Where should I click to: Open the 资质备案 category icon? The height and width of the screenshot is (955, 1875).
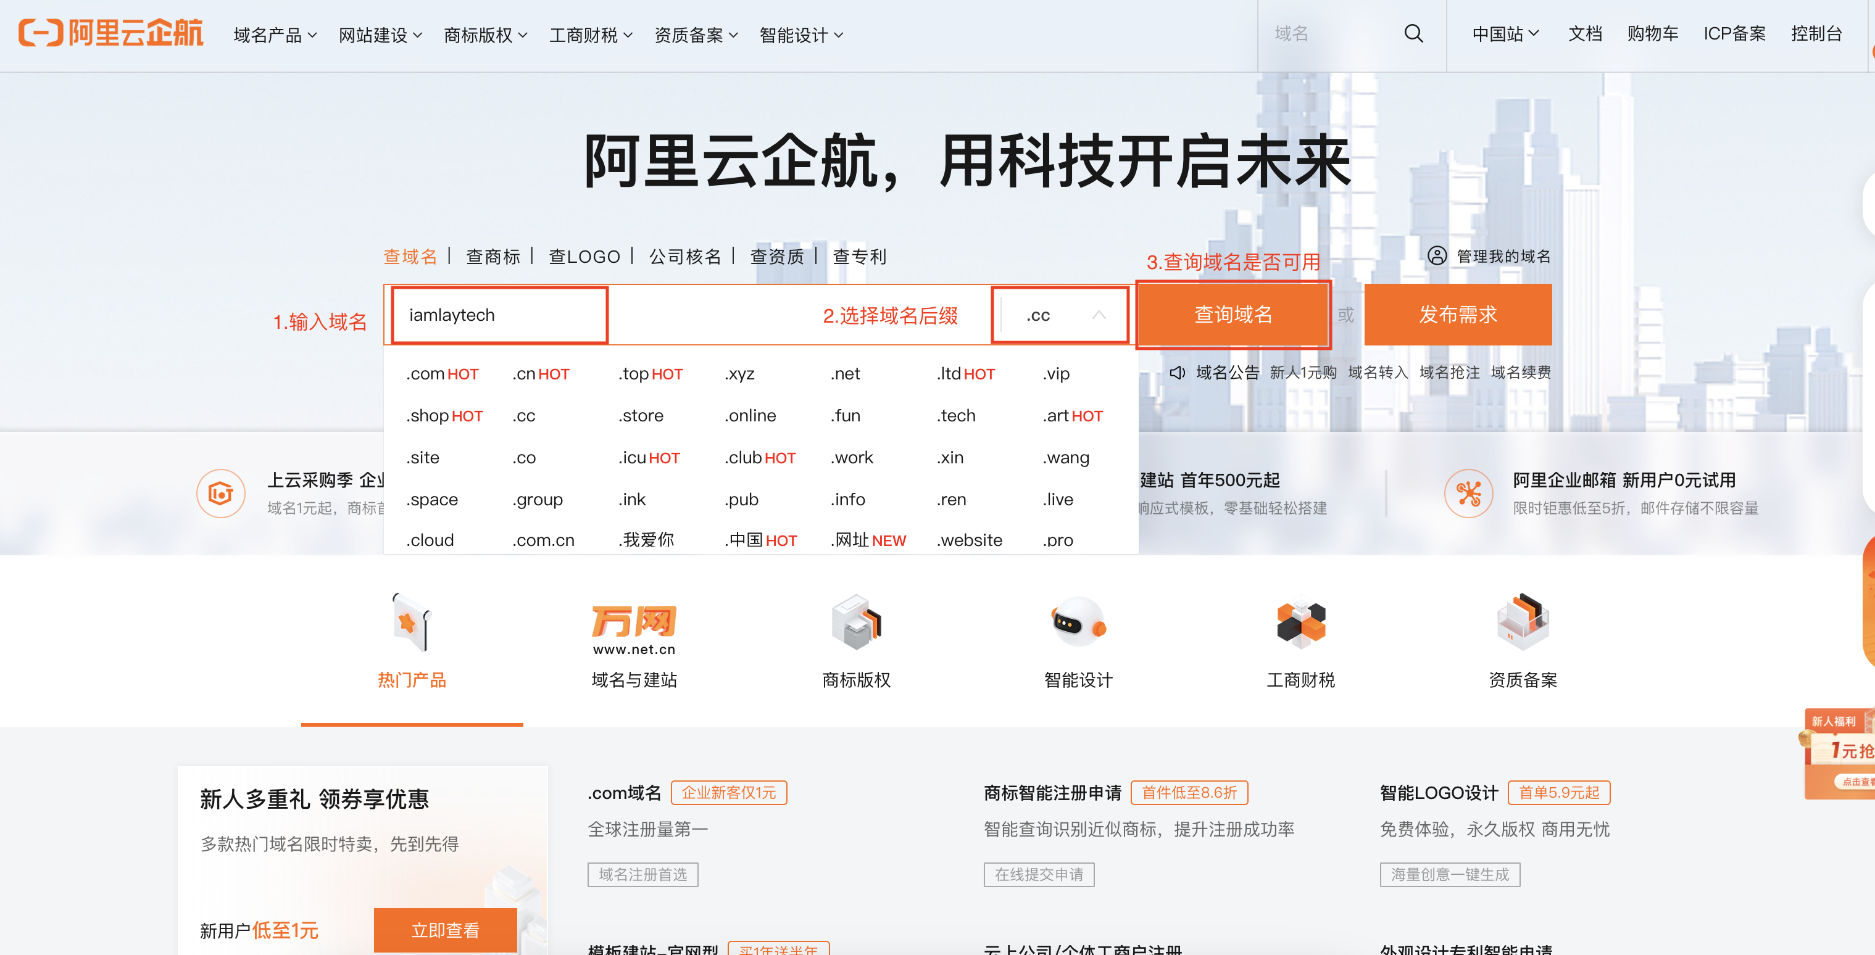click(1523, 622)
